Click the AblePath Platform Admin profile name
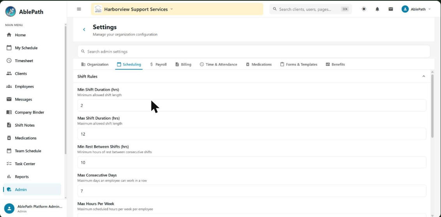This screenshot has height=217, width=441. (40, 206)
